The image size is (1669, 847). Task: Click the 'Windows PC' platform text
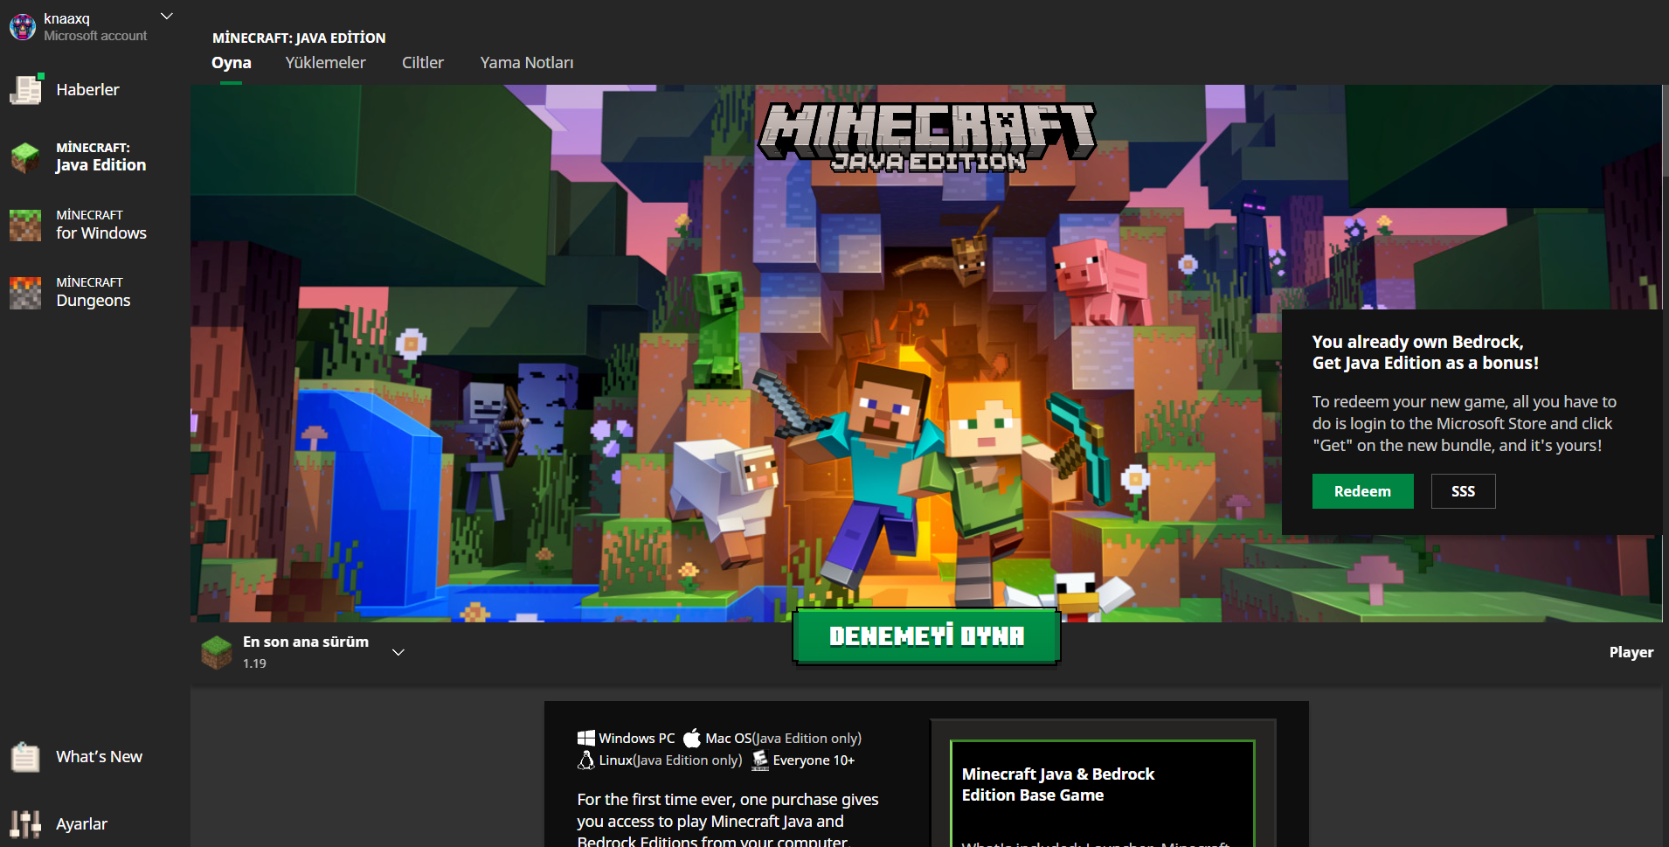(x=637, y=739)
